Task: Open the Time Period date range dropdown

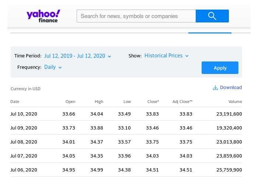Action: (77, 56)
